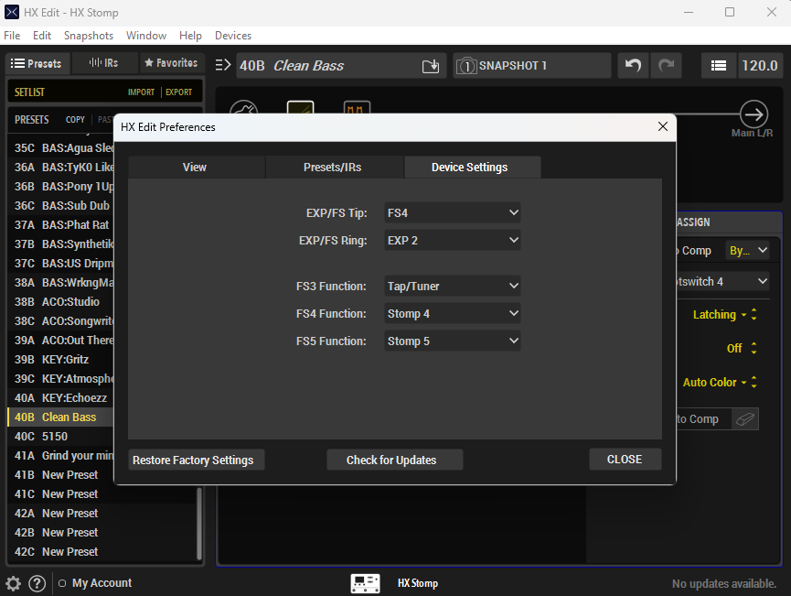This screenshot has width=791, height=596.
Task: Open the Bypass assign dropdown
Action: [x=748, y=251]
